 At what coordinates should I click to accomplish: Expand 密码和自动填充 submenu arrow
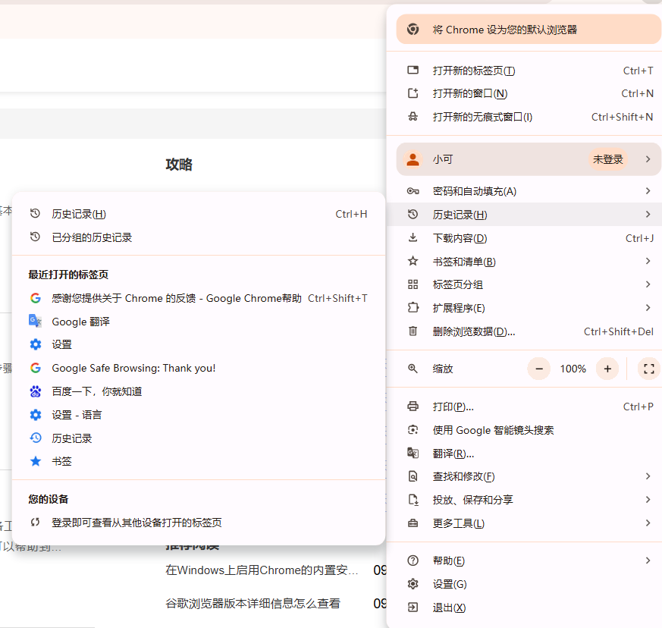point(648,191)
